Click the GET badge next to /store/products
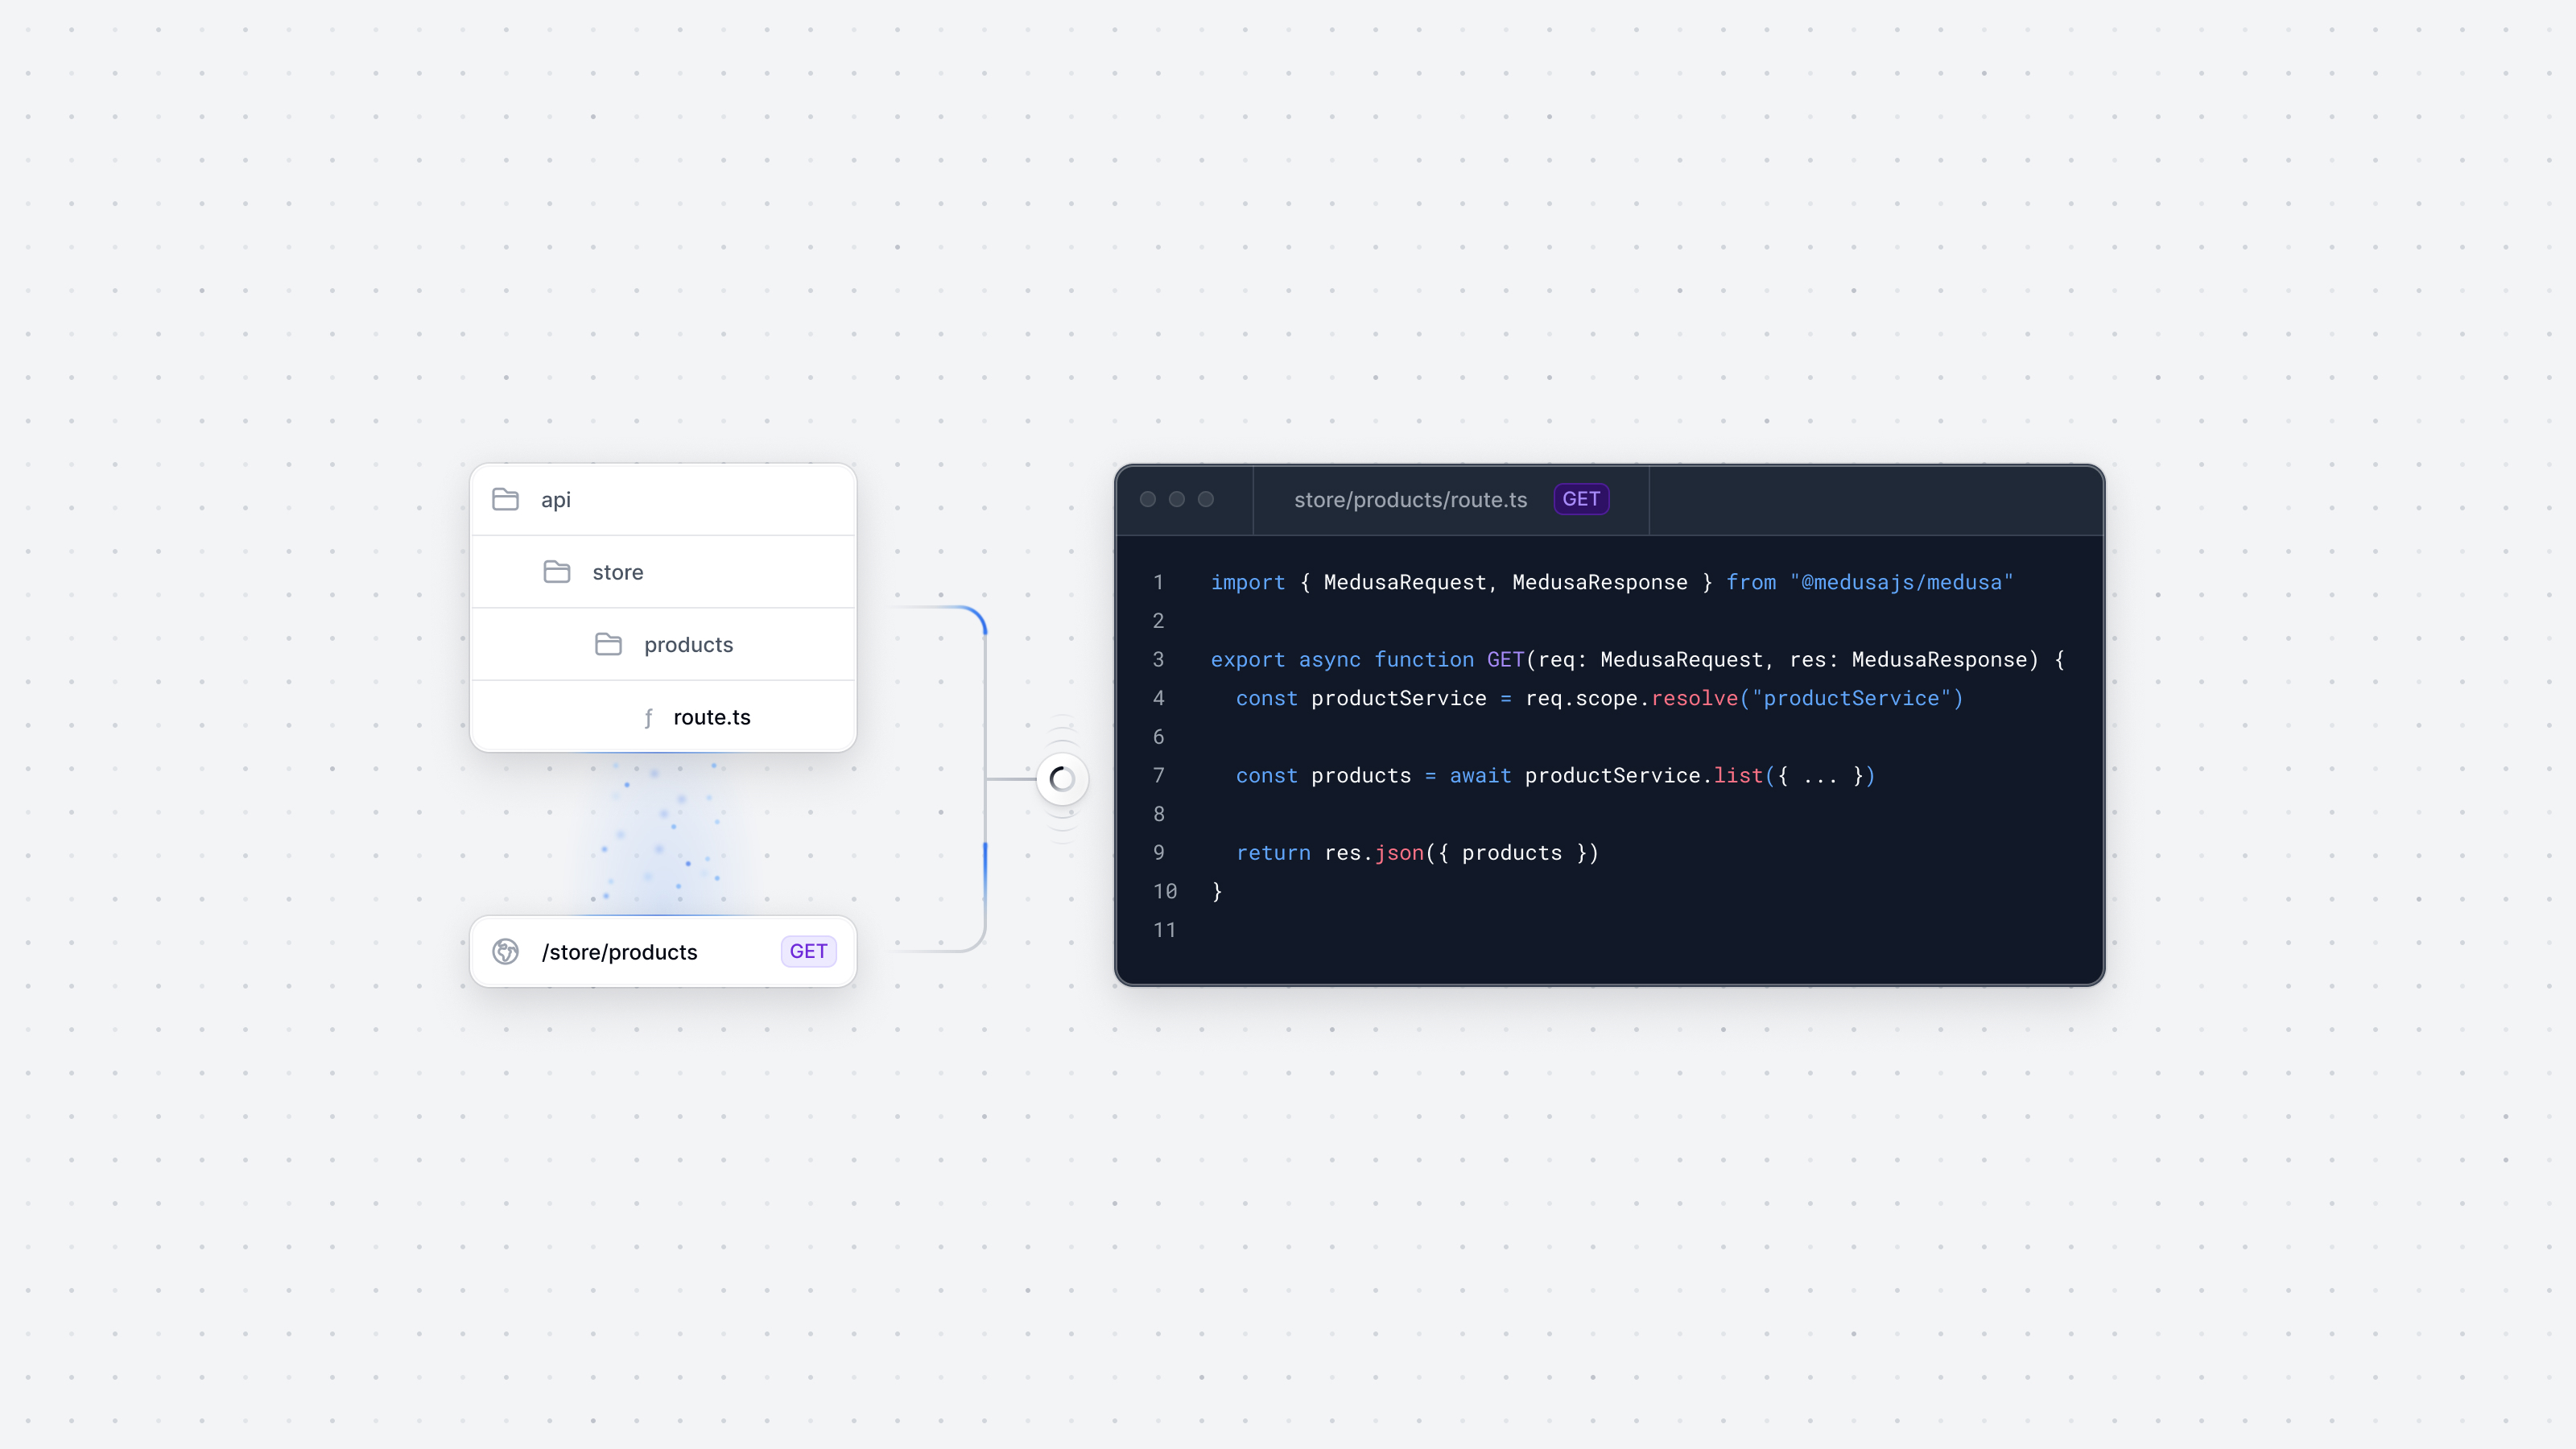This screenshot has width=2576, height=1449. coord(808,952)
